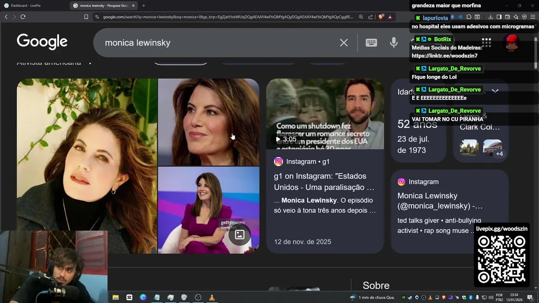
Task: Click the livepix.gg/woodszin QR code
Action: (x=502, y=259)
